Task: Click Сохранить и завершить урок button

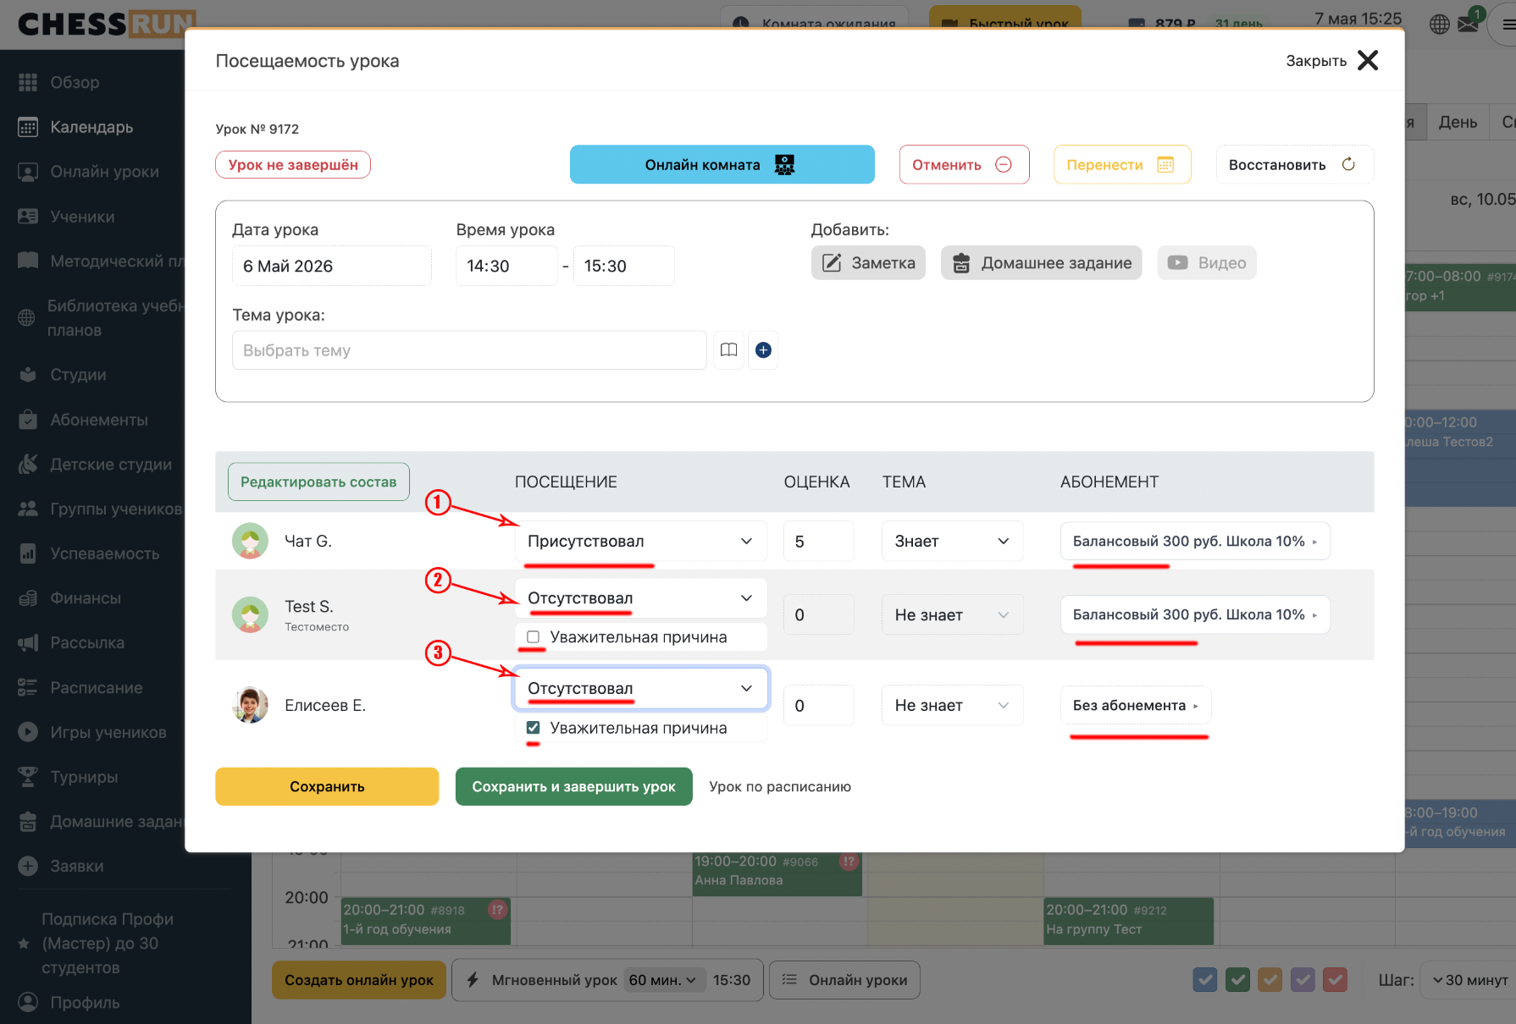Action: tap(573, 787)
